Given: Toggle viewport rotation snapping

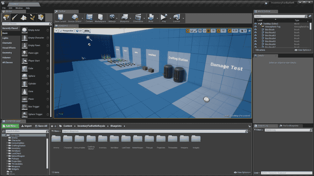Looking at the screenshot, I should (218, 31).
